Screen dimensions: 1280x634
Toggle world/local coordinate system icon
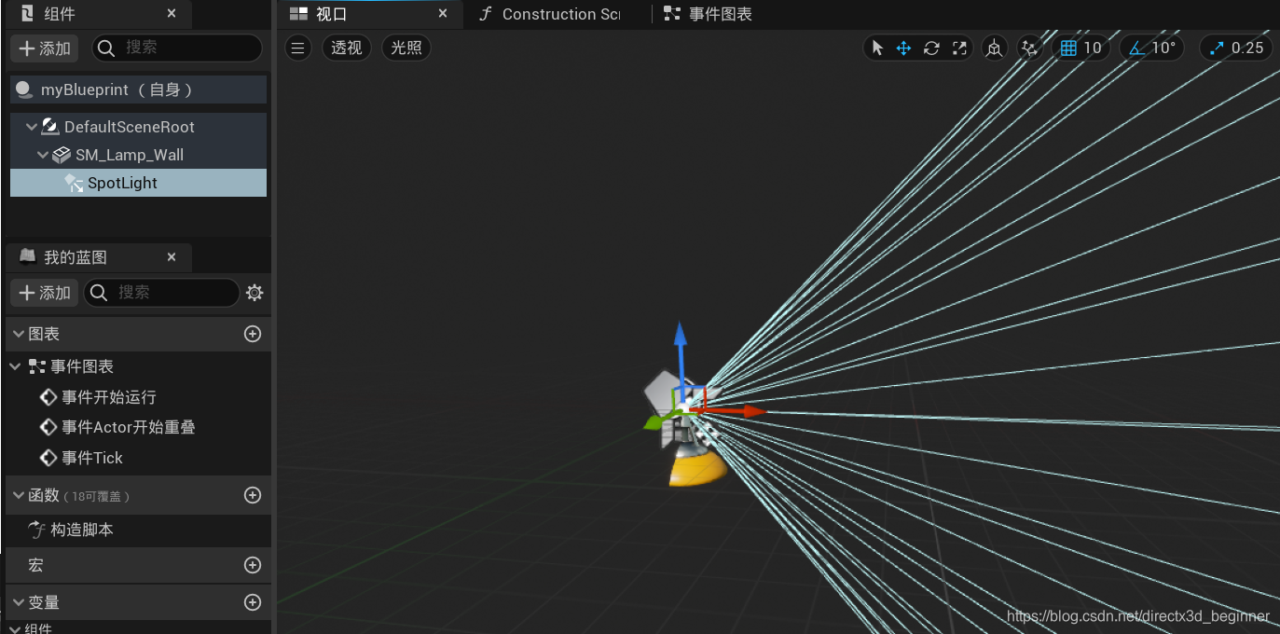pyautogui.click(x=995, y=48)
